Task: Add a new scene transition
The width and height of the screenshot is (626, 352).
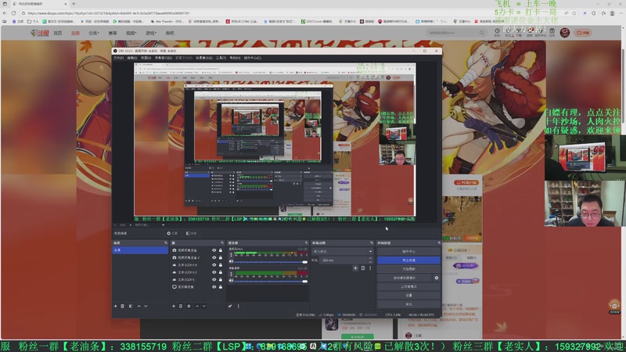Action: 355,268
